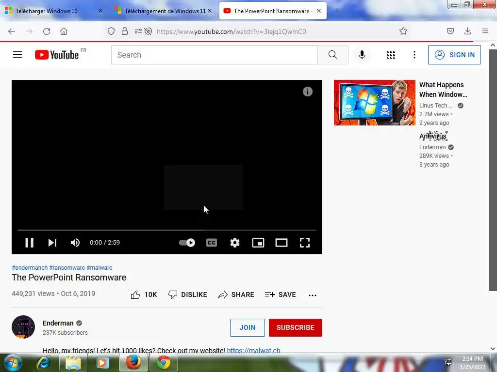Open the YouTube settings three-dot menu
The width and height of the screenshot is (497, 372).
tap(414, 55)
